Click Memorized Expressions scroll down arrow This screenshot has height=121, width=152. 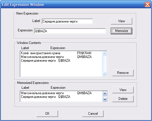pos(105,99)
